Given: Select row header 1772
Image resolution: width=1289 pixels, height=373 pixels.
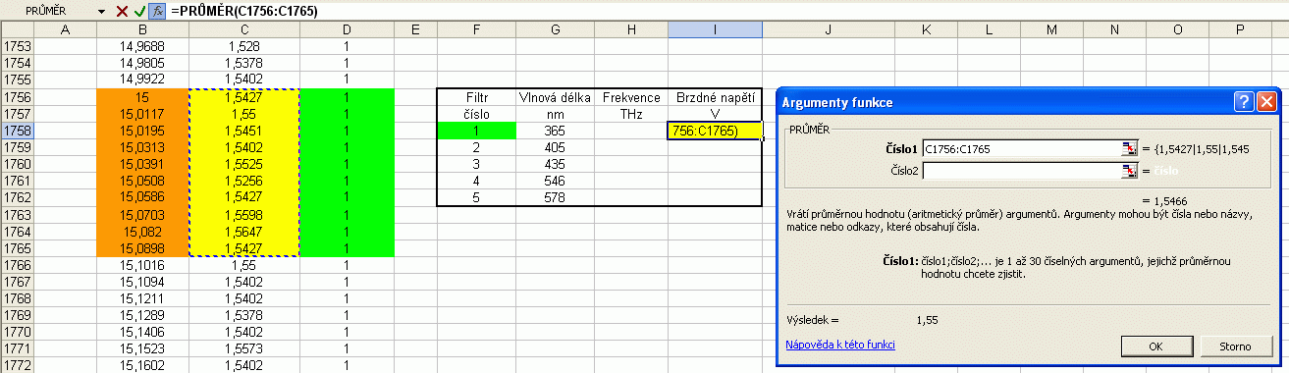Looking at the screenshot, I should pyautogui.click(x=17, y=365).
